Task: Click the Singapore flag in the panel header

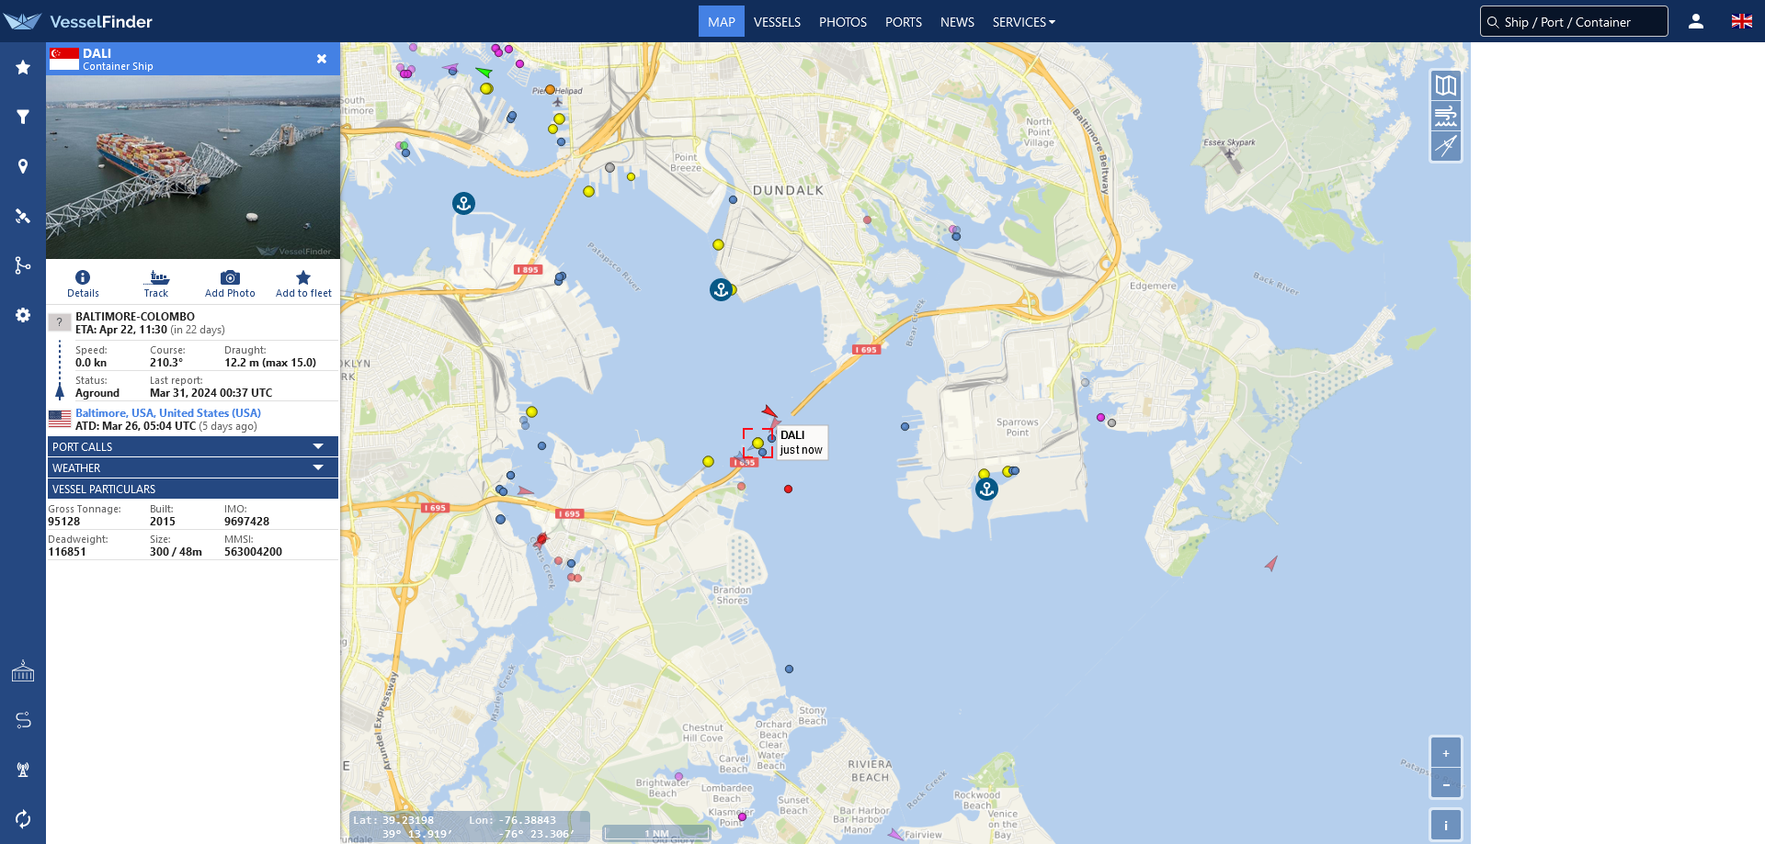Action: 64,59
